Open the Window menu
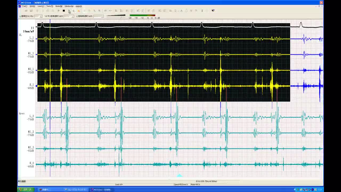341x192 pixels. 69,6
